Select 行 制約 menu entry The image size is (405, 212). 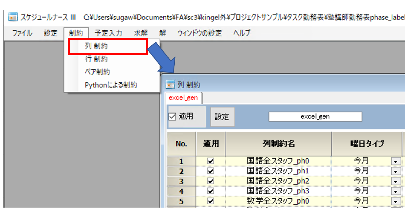pos(96,59)
